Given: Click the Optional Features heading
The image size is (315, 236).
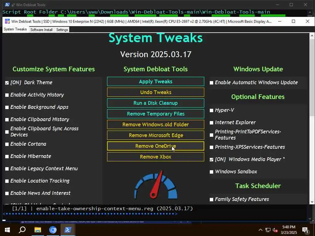Looking at the screenshot, I should 258,97.
